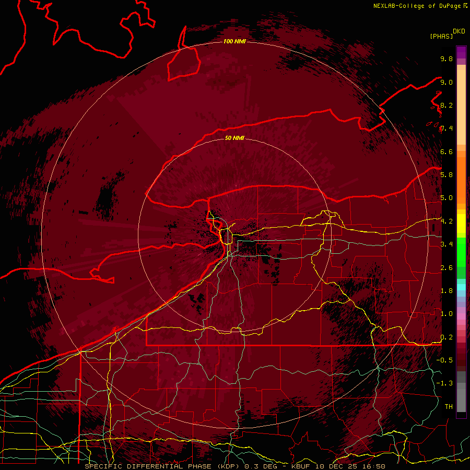Click the 10 DEC 25 date in caption
This screenshot has width=470, height=470.
tap(337, 466)
